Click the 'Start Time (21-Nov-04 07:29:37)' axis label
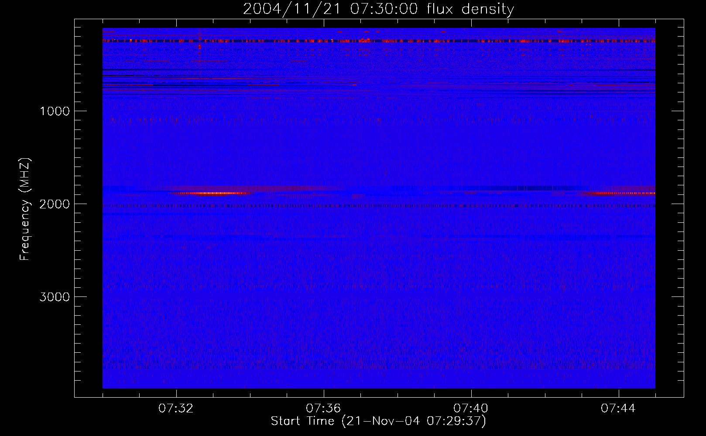706x436 pixels. tap(378, 421)
